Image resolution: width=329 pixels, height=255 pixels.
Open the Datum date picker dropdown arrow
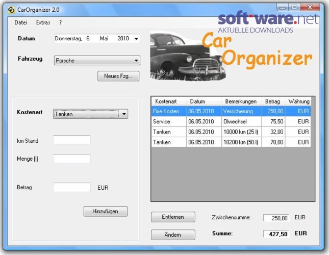coord(136,39)
